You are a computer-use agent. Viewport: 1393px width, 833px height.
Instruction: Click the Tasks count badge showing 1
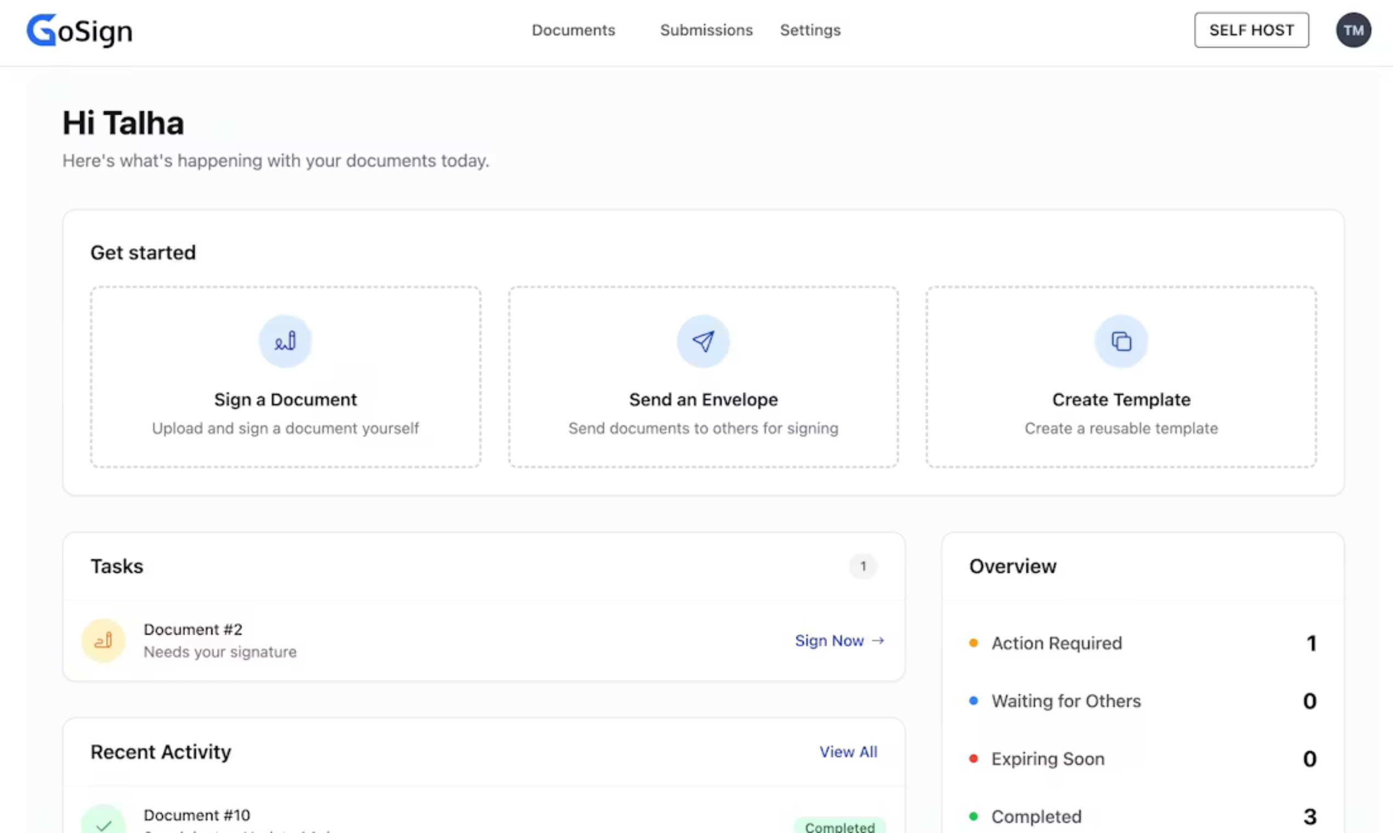[863, 566]
